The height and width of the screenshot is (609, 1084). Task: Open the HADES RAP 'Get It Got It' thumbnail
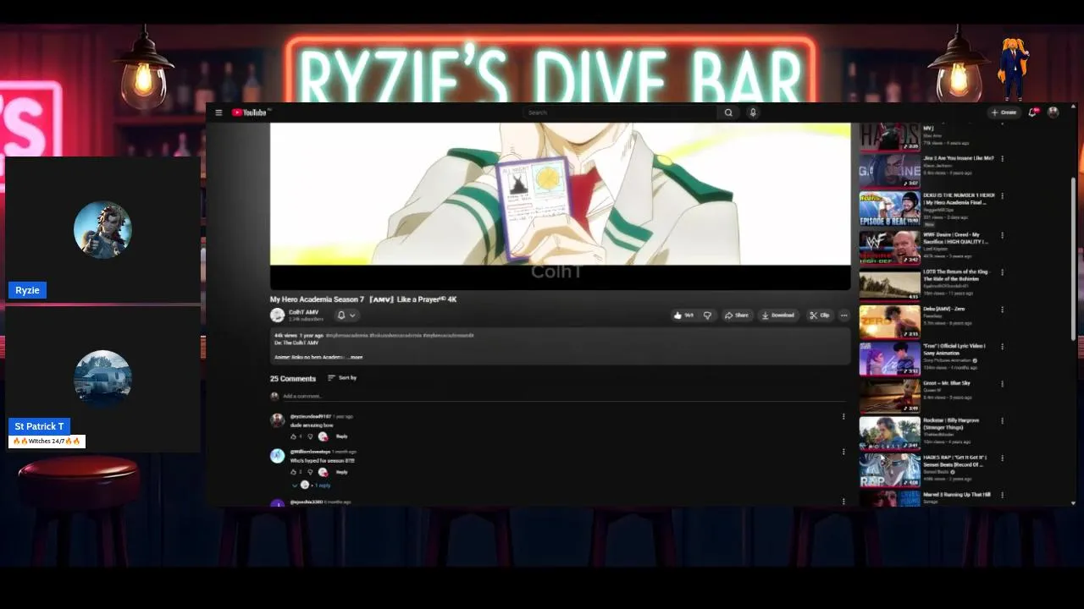[x=889, y=470]
